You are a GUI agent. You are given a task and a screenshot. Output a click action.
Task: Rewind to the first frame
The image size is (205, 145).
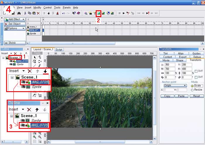coord(139,13)
